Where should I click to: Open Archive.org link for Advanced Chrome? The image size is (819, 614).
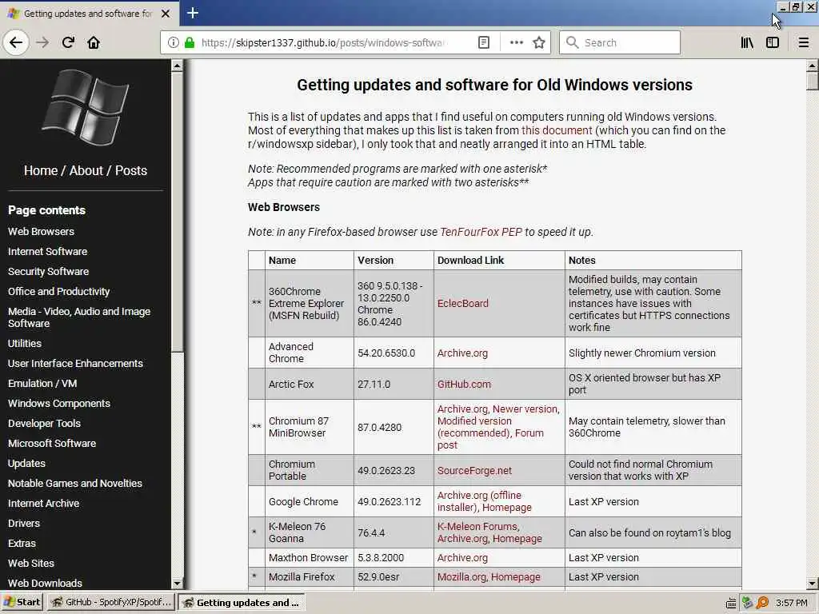(462, 353)
